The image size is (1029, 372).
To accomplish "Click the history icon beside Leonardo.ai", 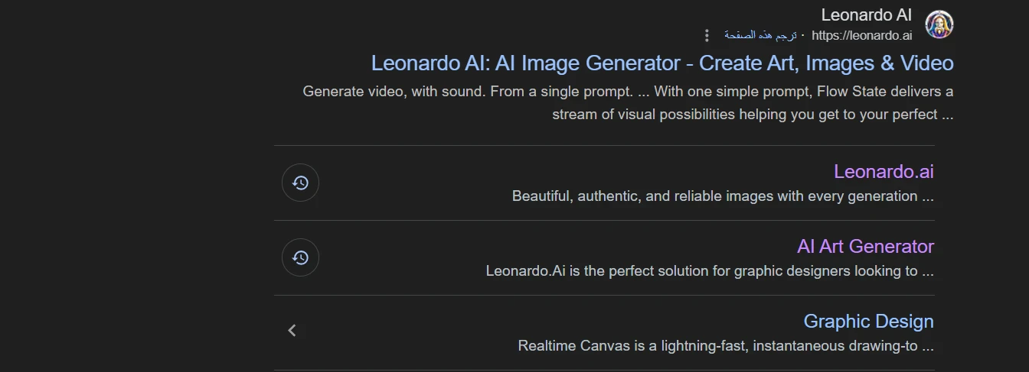I will click(x=300, y=183).
